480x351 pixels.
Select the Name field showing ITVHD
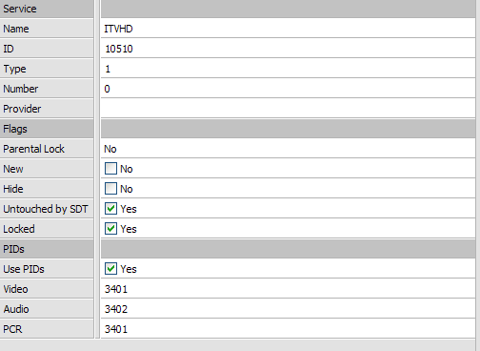point(288,29)
